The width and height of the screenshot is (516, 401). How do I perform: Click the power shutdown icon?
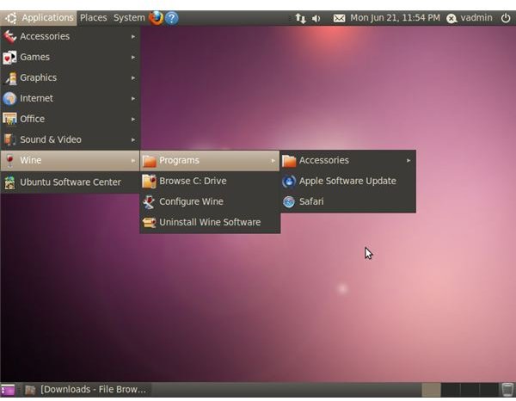pyautogui.click(x=506, y=18)
